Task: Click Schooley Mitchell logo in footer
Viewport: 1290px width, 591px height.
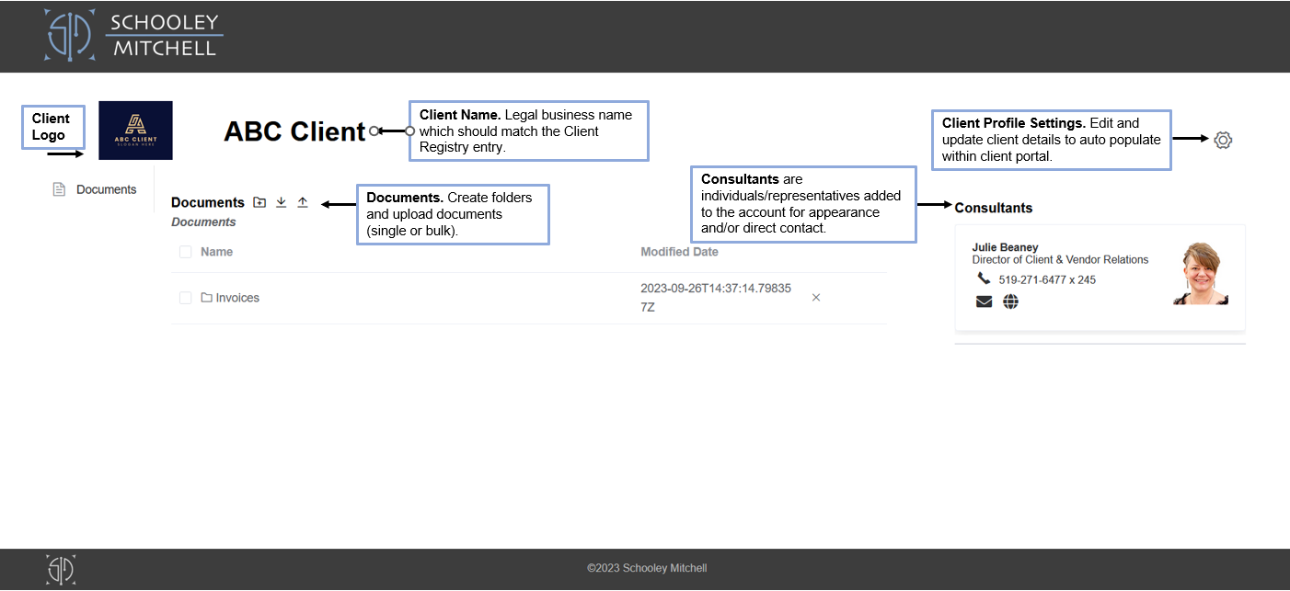Action: (61, 570)
